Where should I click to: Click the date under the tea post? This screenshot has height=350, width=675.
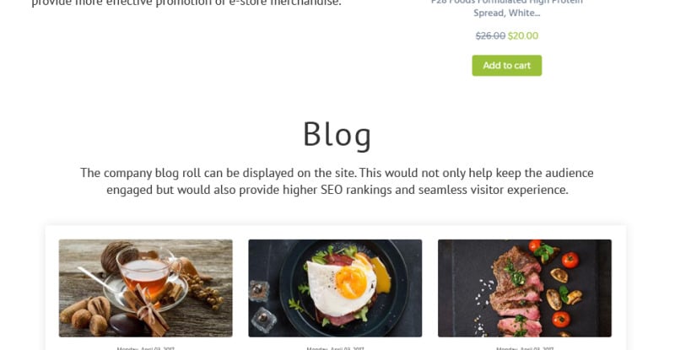pos(145,348)
